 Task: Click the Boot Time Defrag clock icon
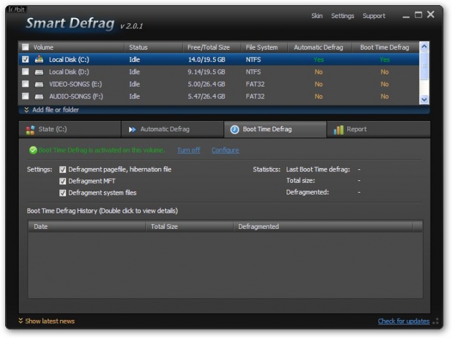[x=234, y=129]
